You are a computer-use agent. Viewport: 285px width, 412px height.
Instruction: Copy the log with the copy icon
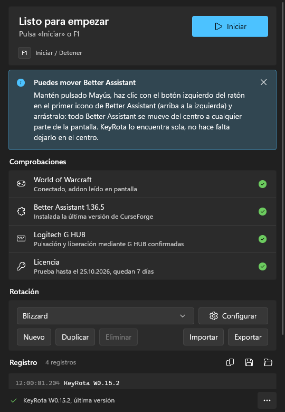(x=230, y=362)
